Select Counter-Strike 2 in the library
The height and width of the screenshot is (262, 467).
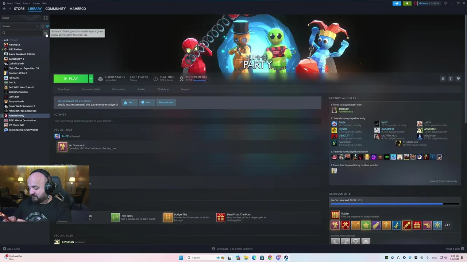(18, 73)
